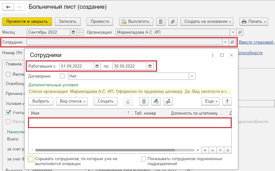The image size is (275, 171).
Task: Enable Показывать сотрудников подчиненных подразделений
Action: (x=143, y=159)
